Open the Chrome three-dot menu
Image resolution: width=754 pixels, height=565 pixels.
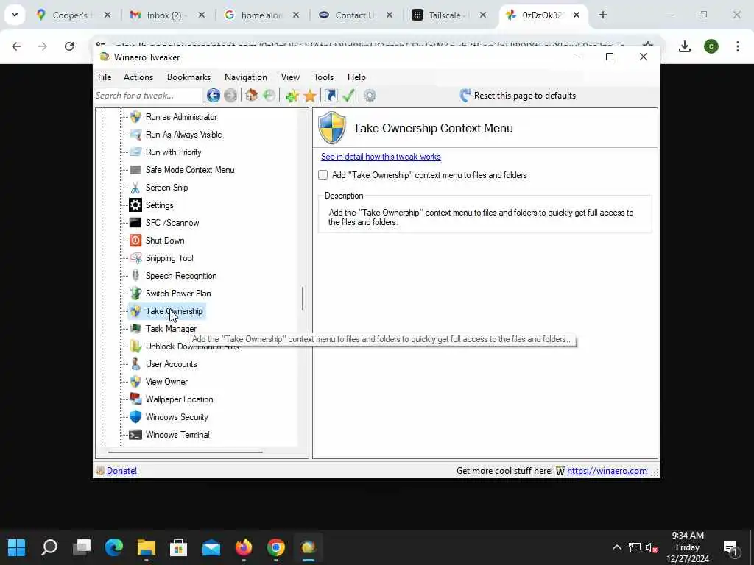(738, 46)
